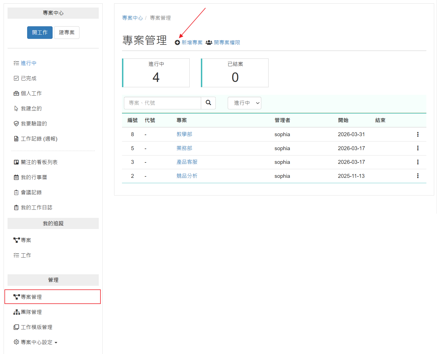This screenshot has width=437, height=354.
Task: Click the people icon beside 開專案權限
Action: tap(209, 43)
